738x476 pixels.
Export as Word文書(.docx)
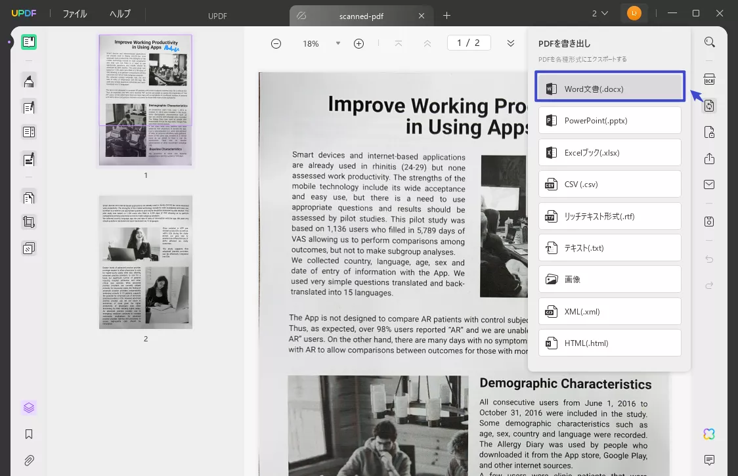tap(610, 89)
